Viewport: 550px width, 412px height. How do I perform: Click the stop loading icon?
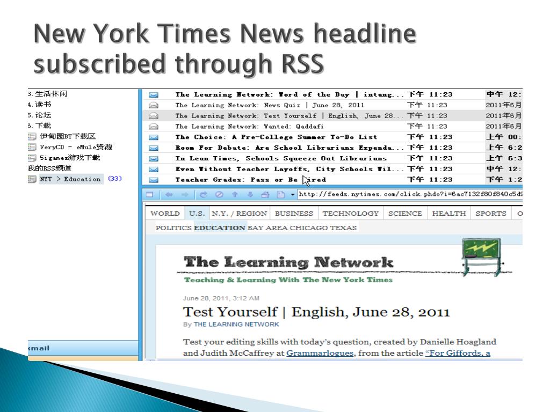coord(219,194)
